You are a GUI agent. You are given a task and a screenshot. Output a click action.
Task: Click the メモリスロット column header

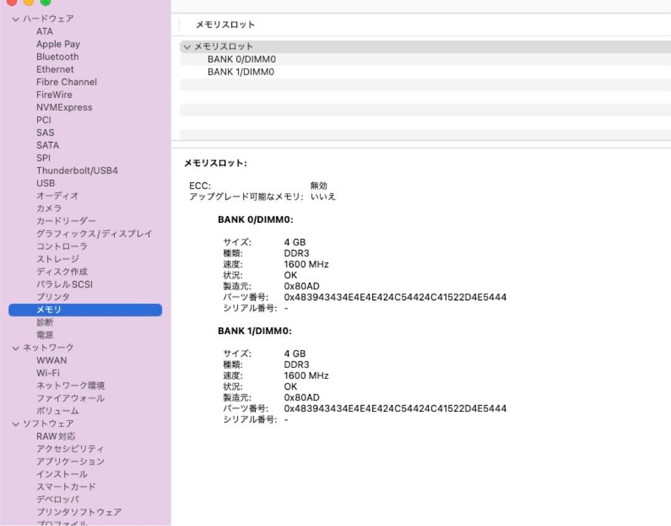point(226,25)
